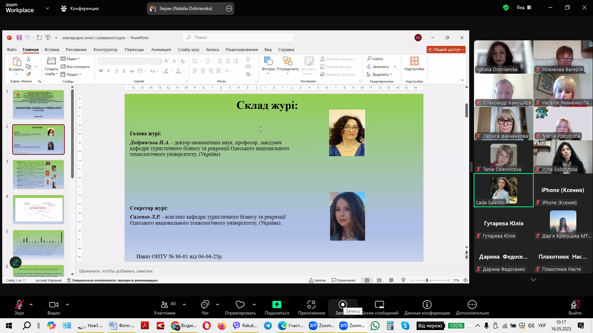Toggle the camera with Видео button
Image resolution: width=593 pixels, height=333 pixels.
click(x=53, y=305)
